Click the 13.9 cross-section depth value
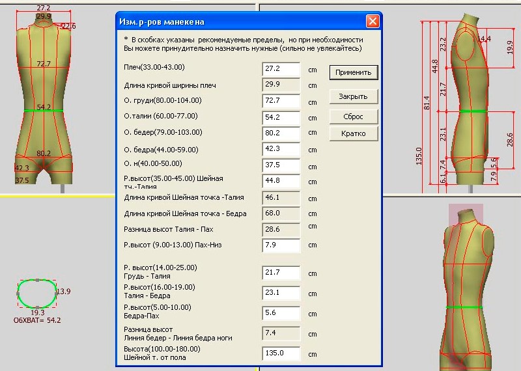This screenshot has width=521, height=371. (x=63, y=292)
